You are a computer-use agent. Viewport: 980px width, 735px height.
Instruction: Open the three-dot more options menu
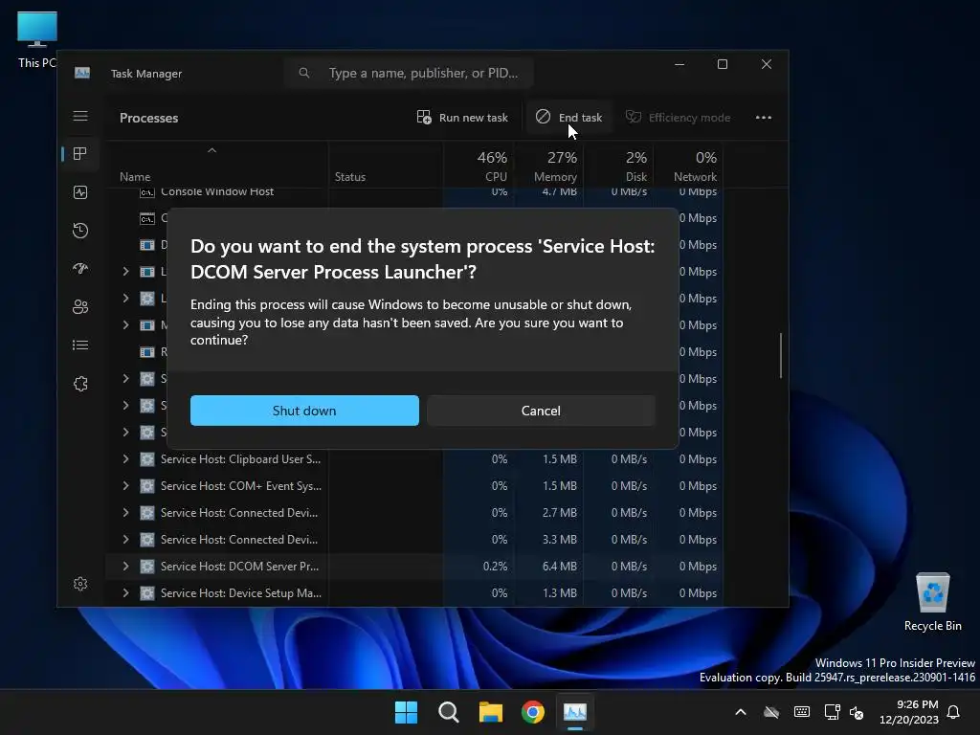tap(763, 118)
